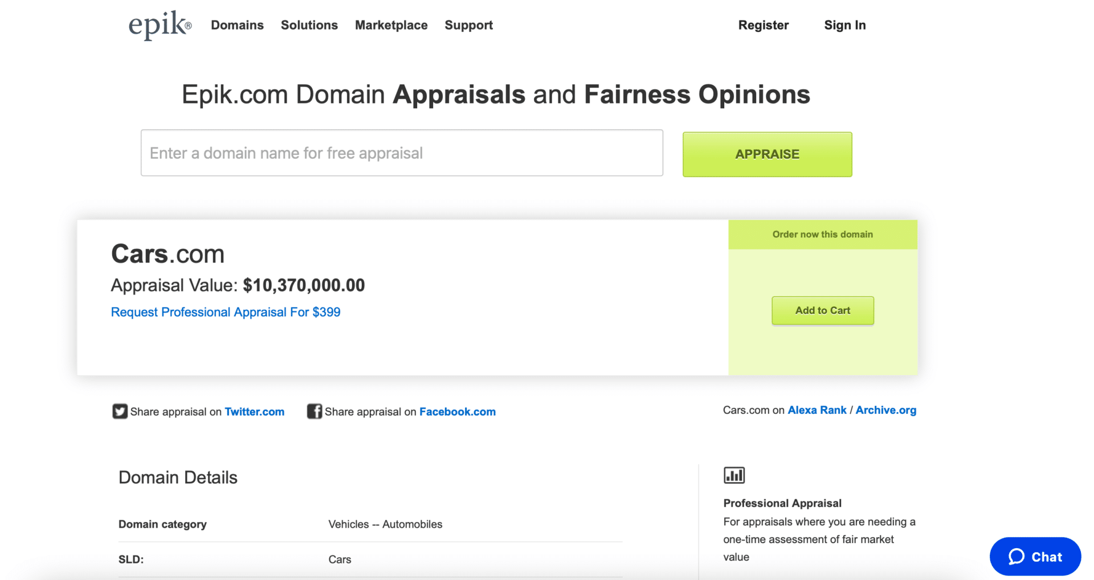Viewport: 1094px width, 580px height.
Task: Share appraisal via Twitter.com link
Action: [254, 412]
